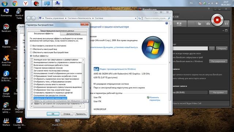Image resolution: width=234 pixels, height=132 pixels.
Task: Open the Windows Start orb
Action: [x=4, y=3]
